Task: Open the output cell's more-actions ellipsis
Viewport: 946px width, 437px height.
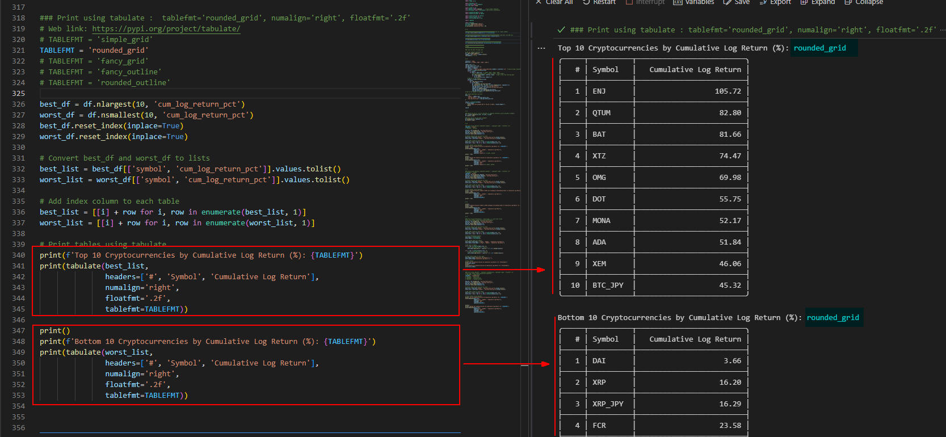Action: click(x=541, y=48)
